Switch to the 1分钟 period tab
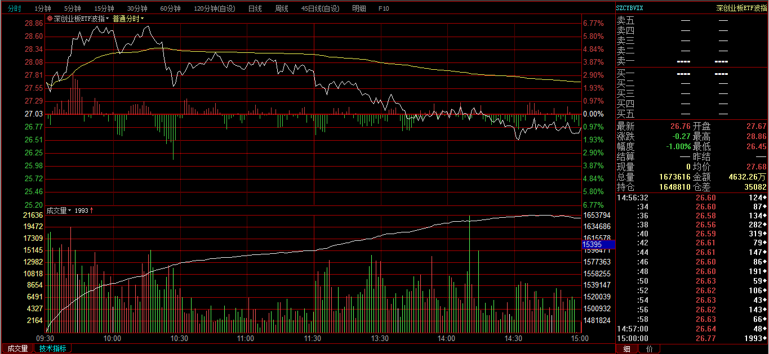Viewport: 769px width, 354px height. pyautogui.click(x=43, y=8)
